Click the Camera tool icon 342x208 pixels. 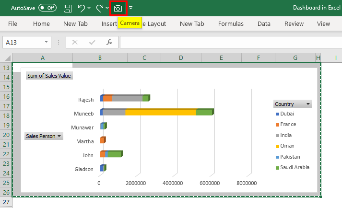(x=118, y=9)
